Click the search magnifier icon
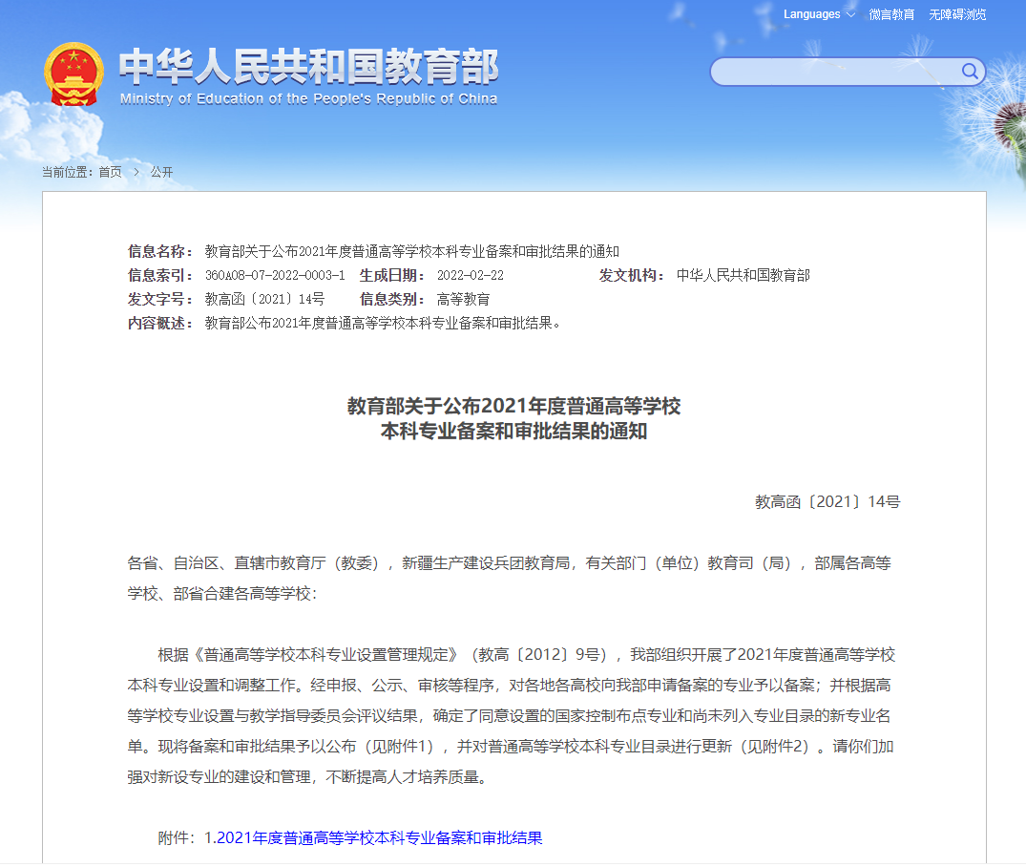Viewport: 1026px width, 867px height. coord(970,72)
